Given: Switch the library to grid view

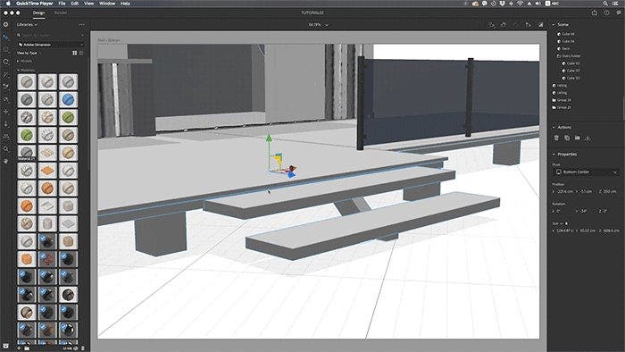Looking at the screenshot, I should (x=74, y=53).
